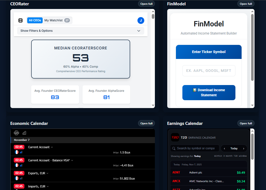This screenshot has width=266, height=190.
Task: Open Earnings Calendar in full view
Action: click(246, 123)
